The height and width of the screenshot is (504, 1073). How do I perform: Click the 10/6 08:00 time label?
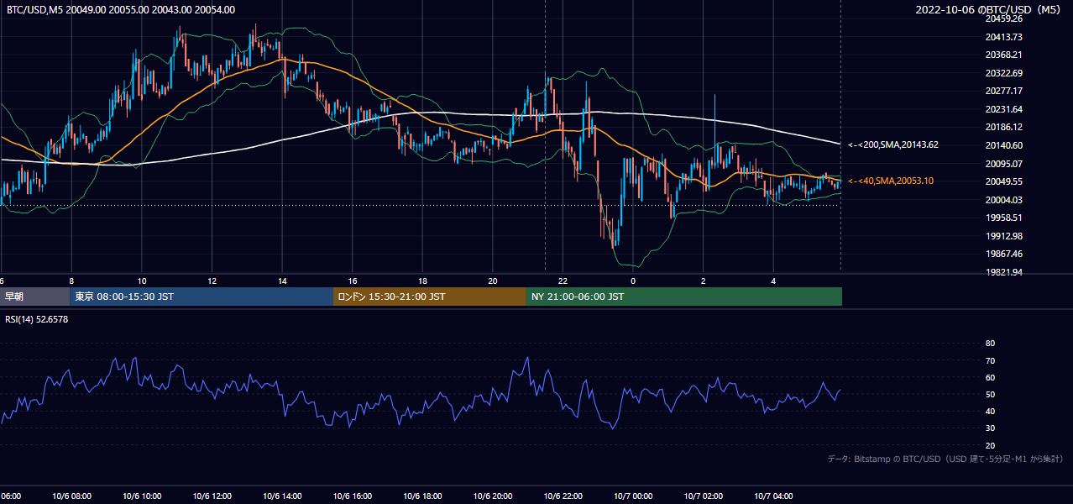71,496
